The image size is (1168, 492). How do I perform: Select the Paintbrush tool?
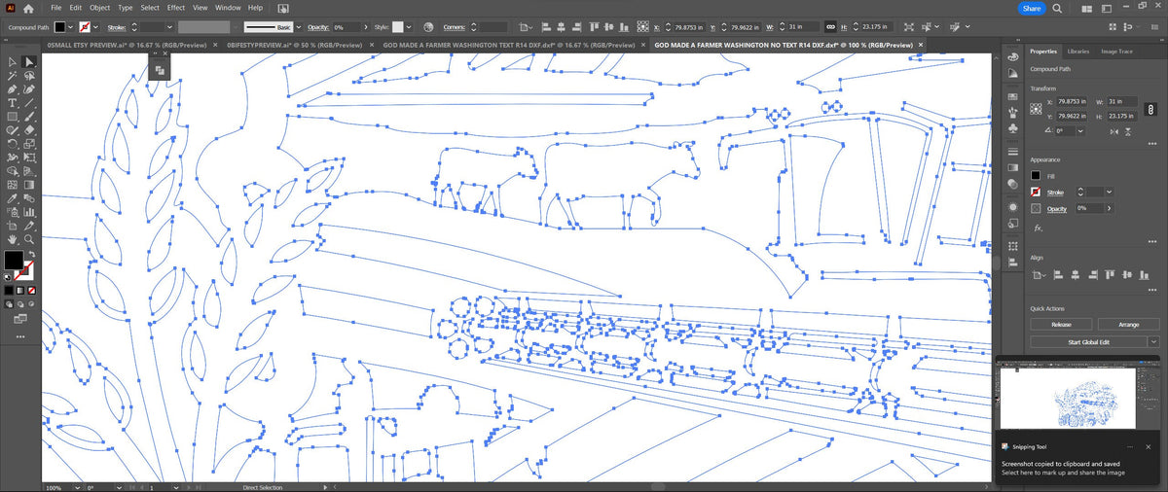(29, 116)
